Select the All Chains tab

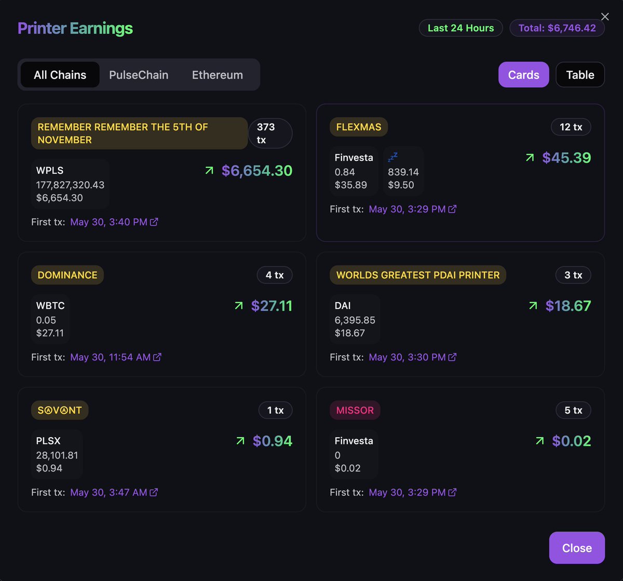coord(60,75)
